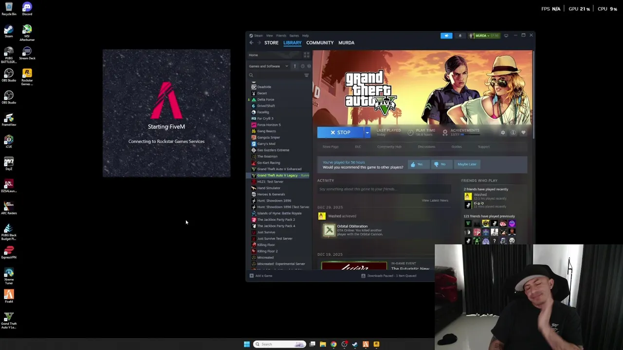
Task: Click the recent activity clock icon in library
Action: click(x=302, y=66)
